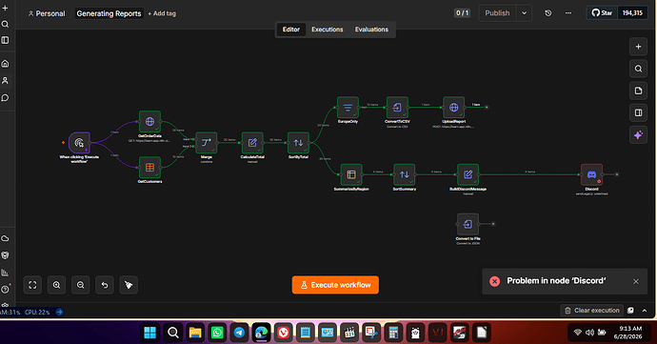Open the SortSummary node
This screenshot has height=344, width=657.
[405, 174]
